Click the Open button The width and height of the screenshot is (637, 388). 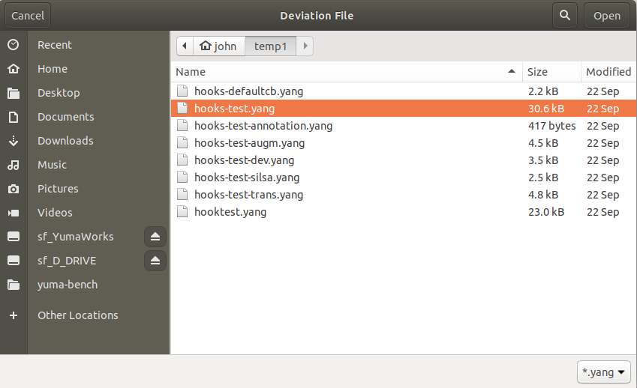pos(606,16)
